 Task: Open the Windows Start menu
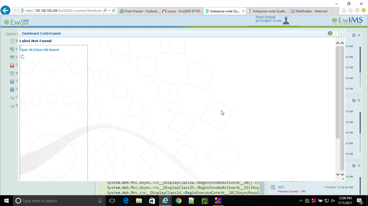point(6,201)
